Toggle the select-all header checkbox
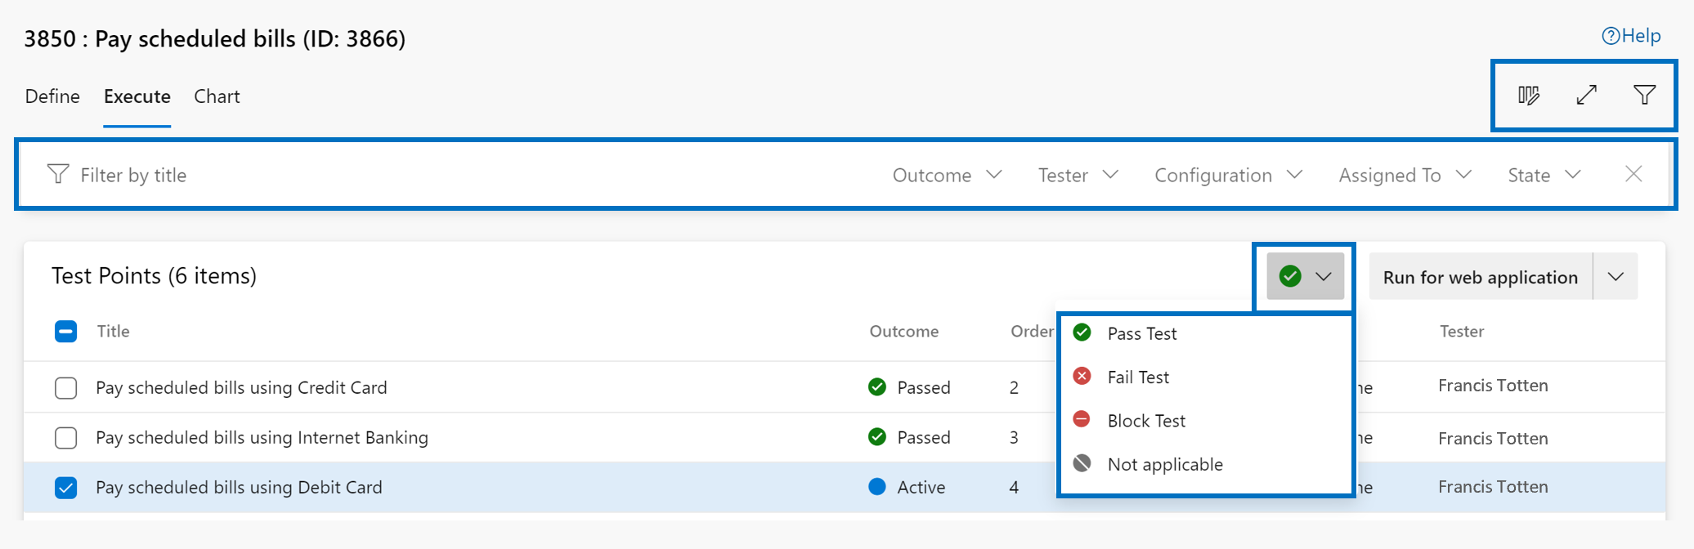Screen dimensions: 1694x549 click(66, 331)
